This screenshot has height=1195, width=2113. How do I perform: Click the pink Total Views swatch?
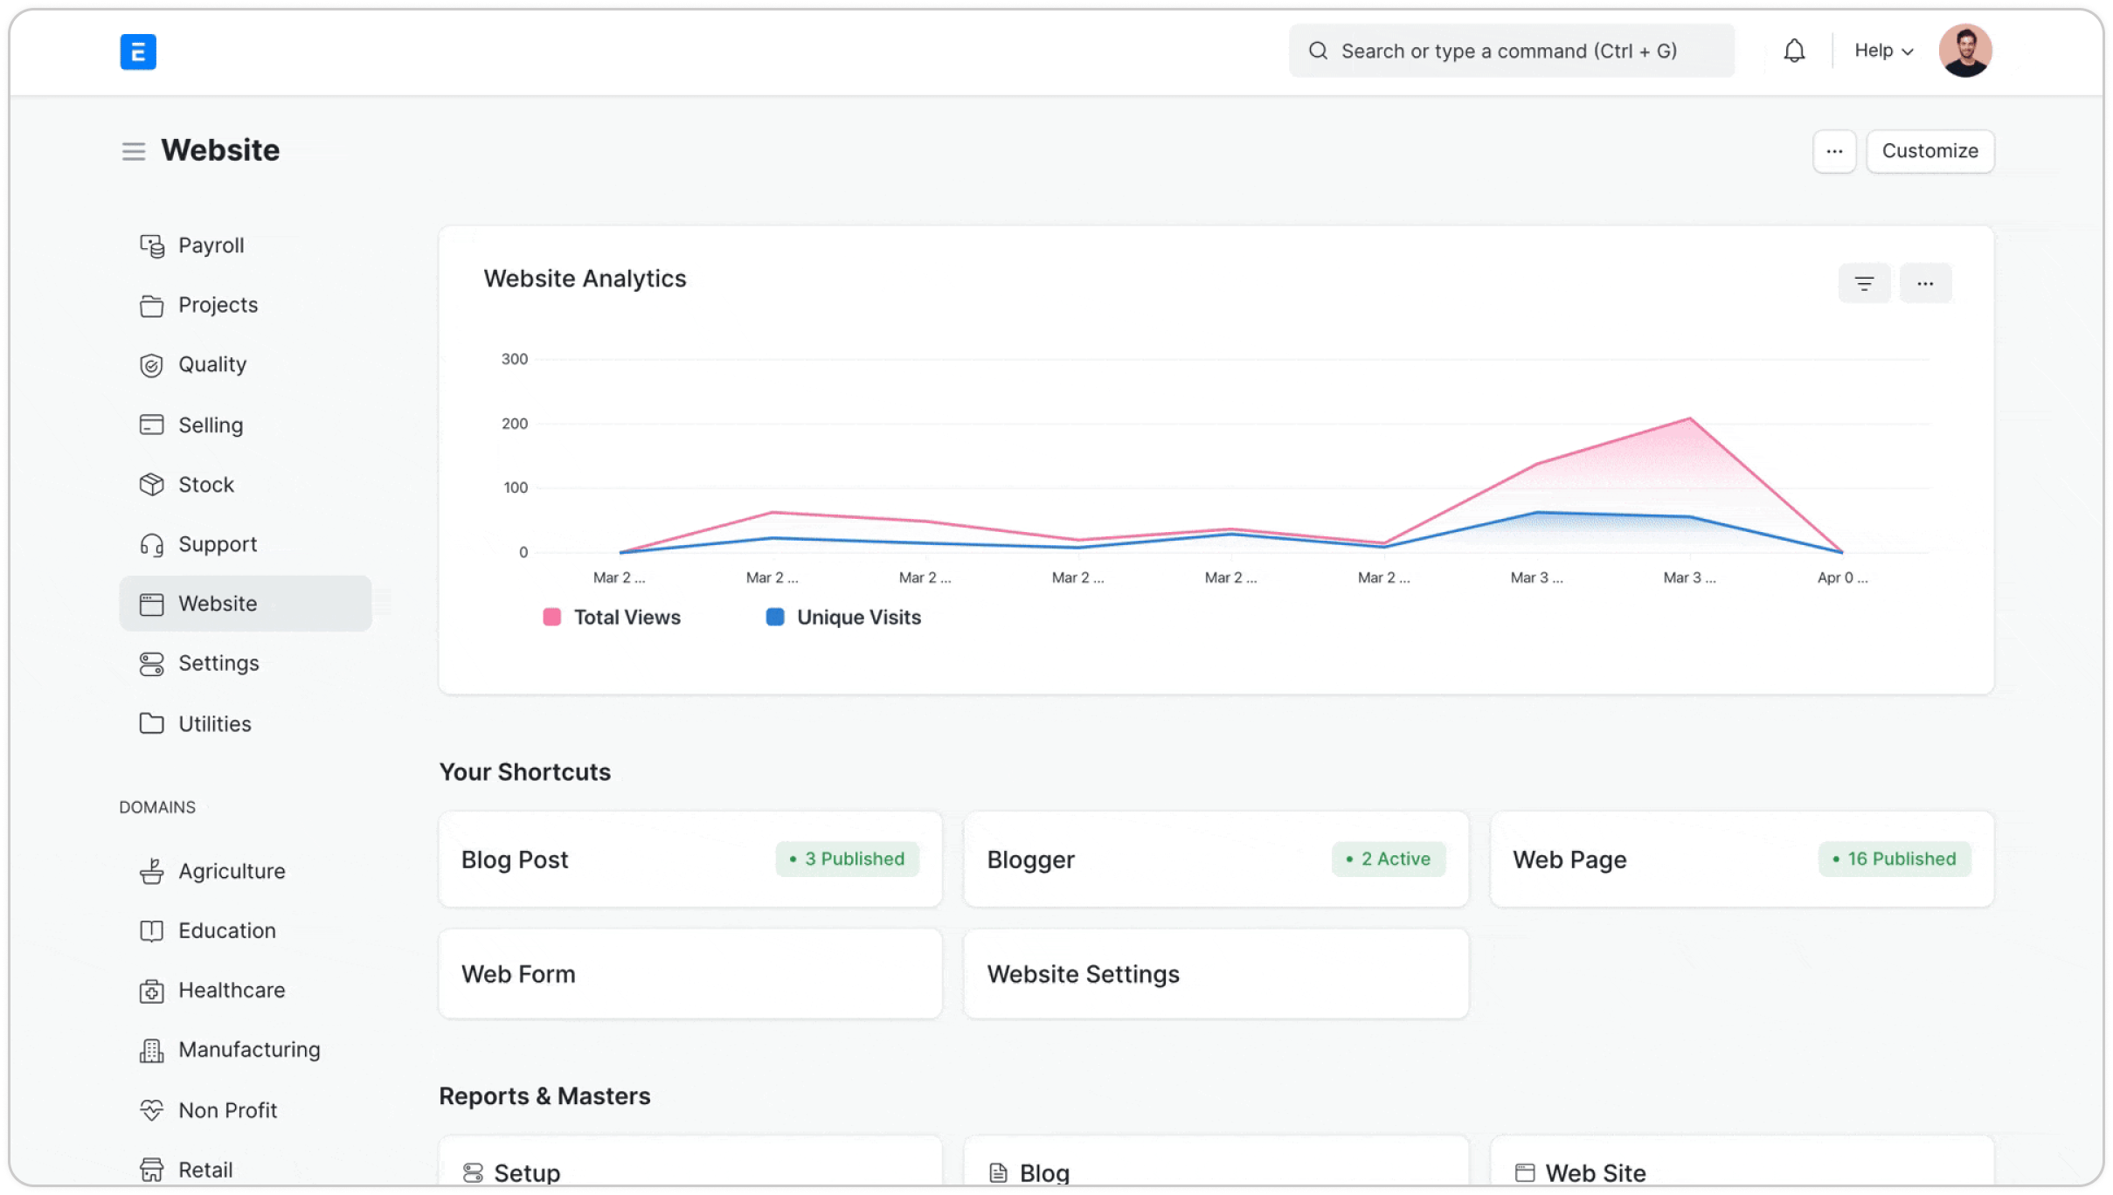coord(551,618)
